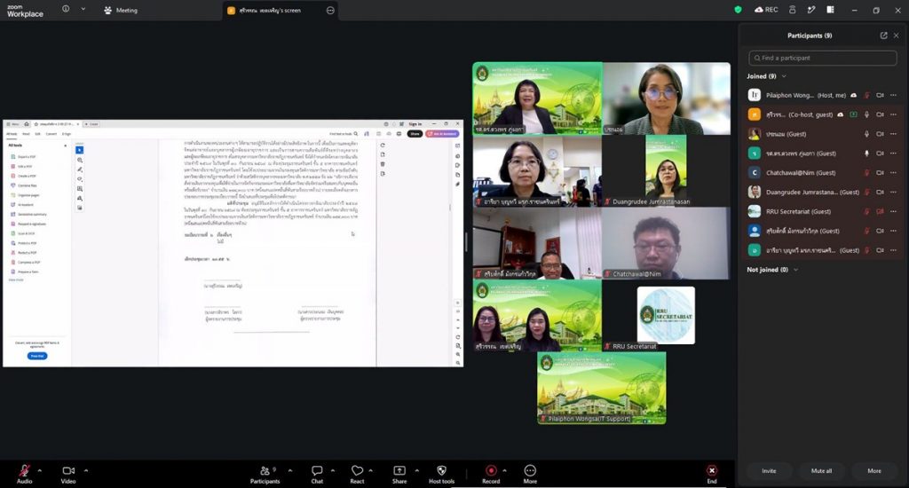
Task: Pop out the Participants panel
Action: pyautogui.click(x=883, y=35)
